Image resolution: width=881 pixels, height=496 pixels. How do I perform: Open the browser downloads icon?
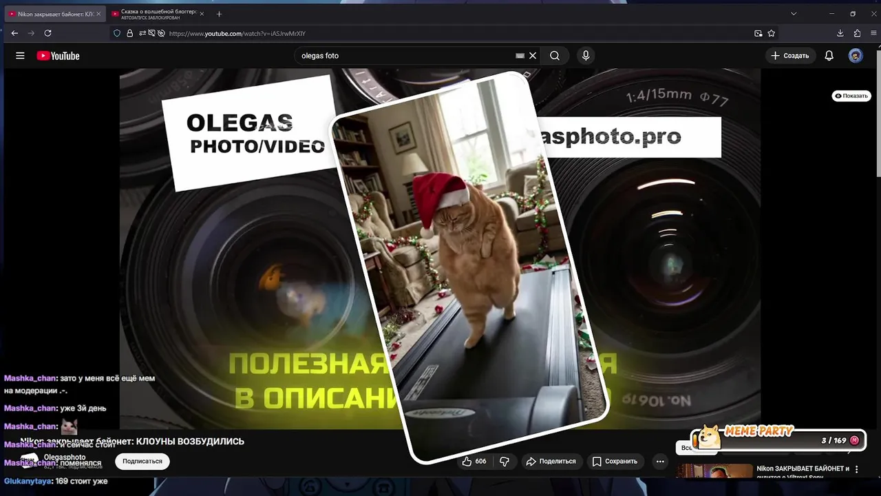click(840, 33)
